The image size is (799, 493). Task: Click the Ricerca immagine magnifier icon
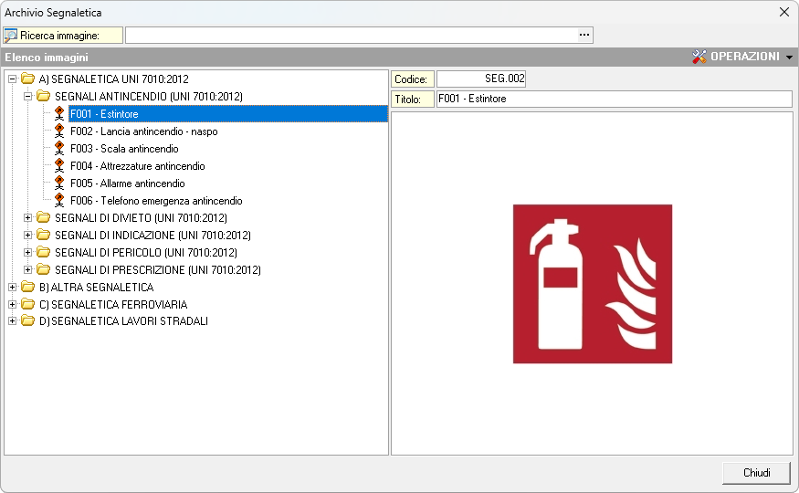[x=11, y=36]
